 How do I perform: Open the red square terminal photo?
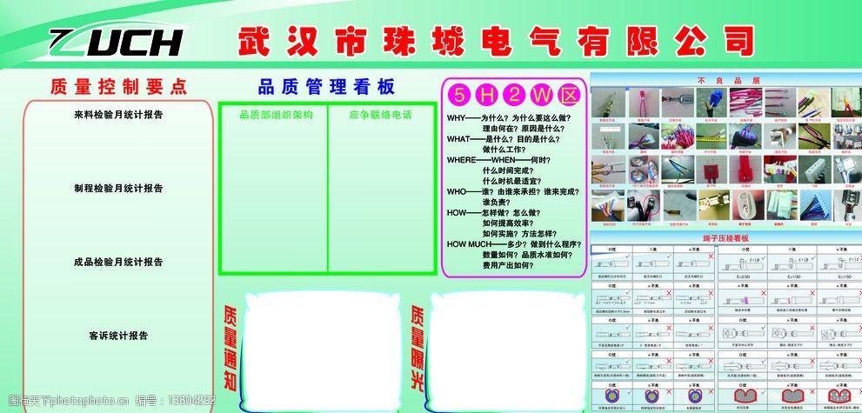pos(712,170)
